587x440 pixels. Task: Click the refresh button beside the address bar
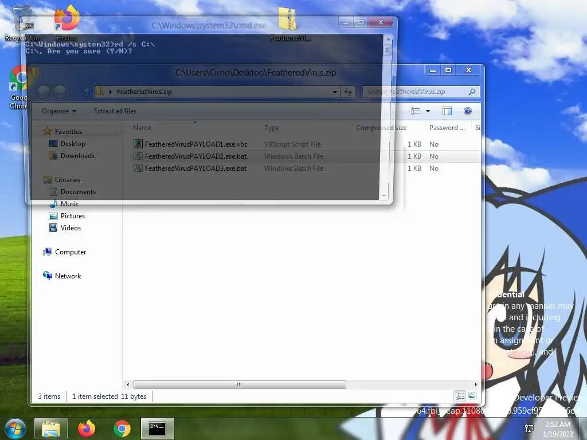coord(348,92)
